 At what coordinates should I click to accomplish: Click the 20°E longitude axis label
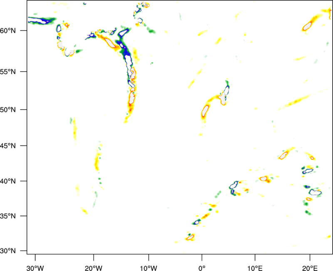pyautogui.click(x=310, y=268)
